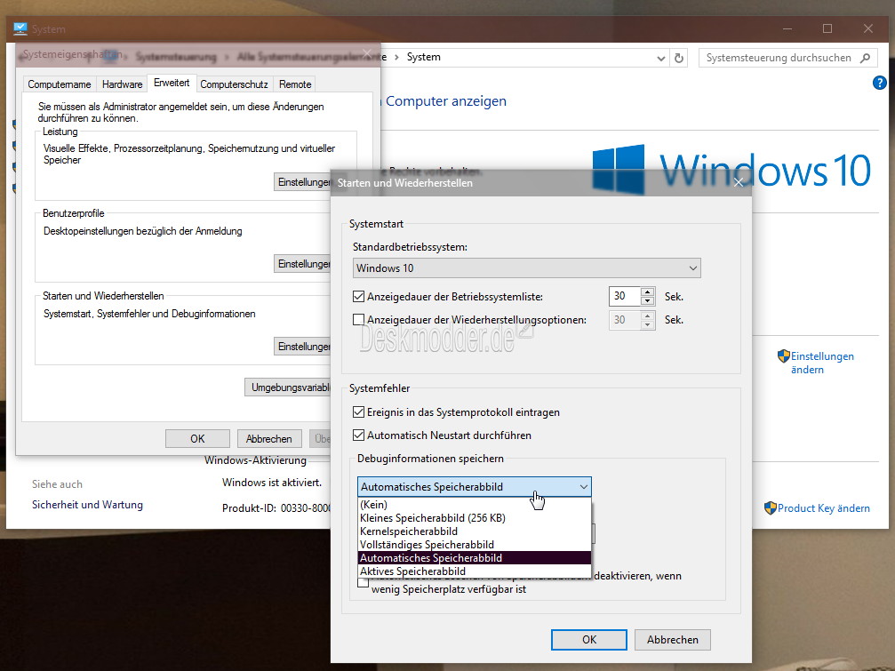895x671 pixels.
Task: Choose Aktives Speicherabbild option
Action: click(x=474, y=571)
